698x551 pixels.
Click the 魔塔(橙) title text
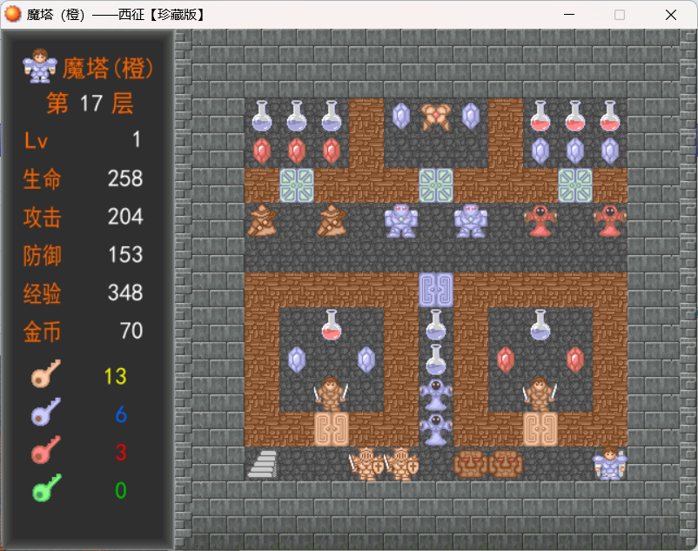point(107,68)
